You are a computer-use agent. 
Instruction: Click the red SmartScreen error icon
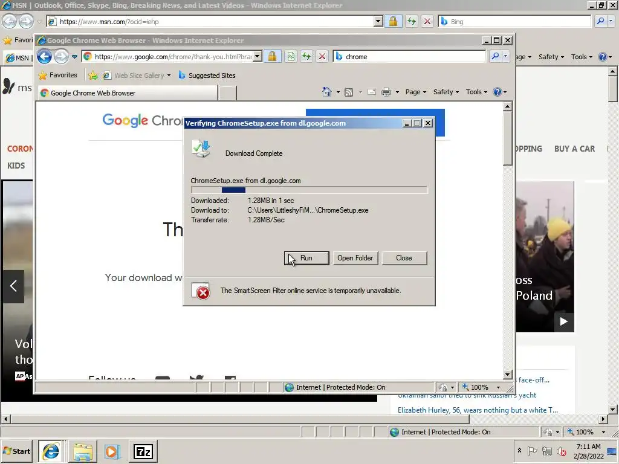click(x=203, y=293)
